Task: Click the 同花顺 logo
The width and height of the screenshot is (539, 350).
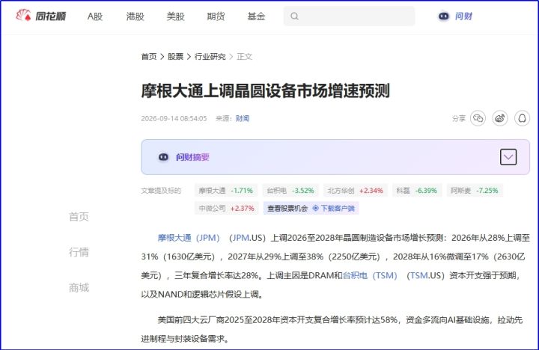Action: click(x=40, y=16)
